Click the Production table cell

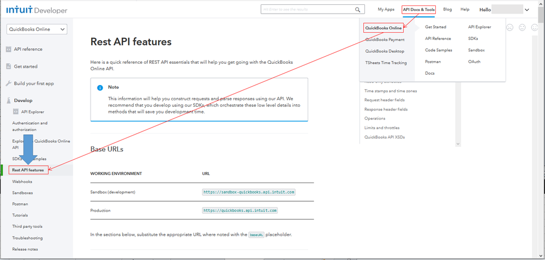click(100, 210)
